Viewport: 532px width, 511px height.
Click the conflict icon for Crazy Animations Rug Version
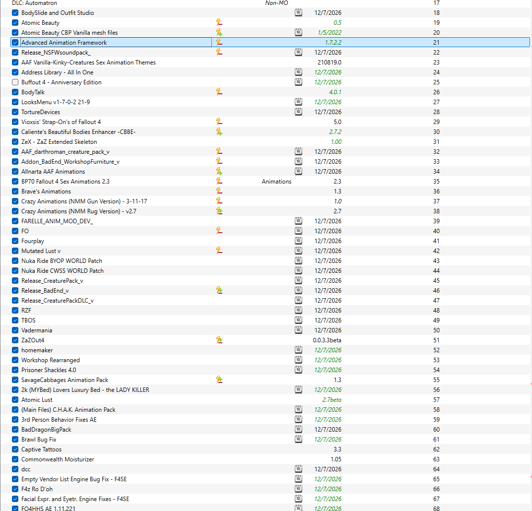pos(219,211)
